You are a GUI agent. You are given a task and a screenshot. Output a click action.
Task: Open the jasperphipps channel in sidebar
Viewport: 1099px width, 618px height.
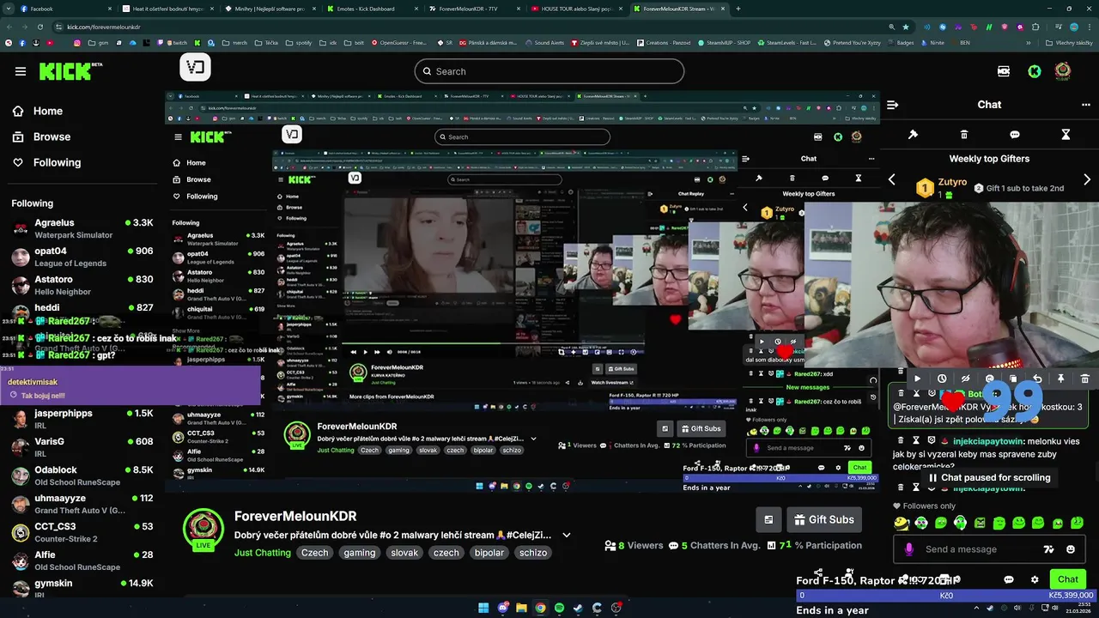tap(82, 419)
